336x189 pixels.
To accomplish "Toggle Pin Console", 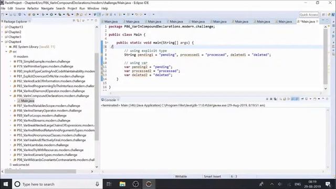I will coord(302,99).
